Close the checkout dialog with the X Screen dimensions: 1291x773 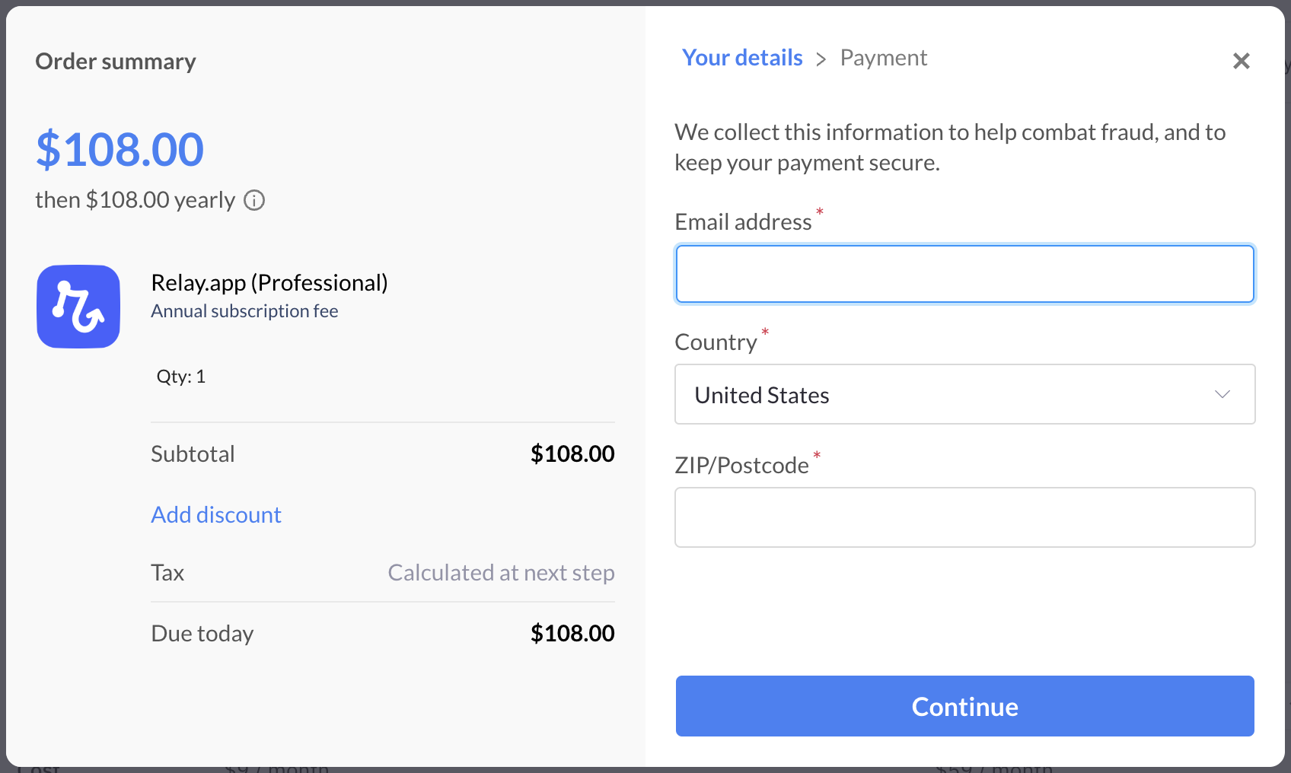tap(1241, 61)
